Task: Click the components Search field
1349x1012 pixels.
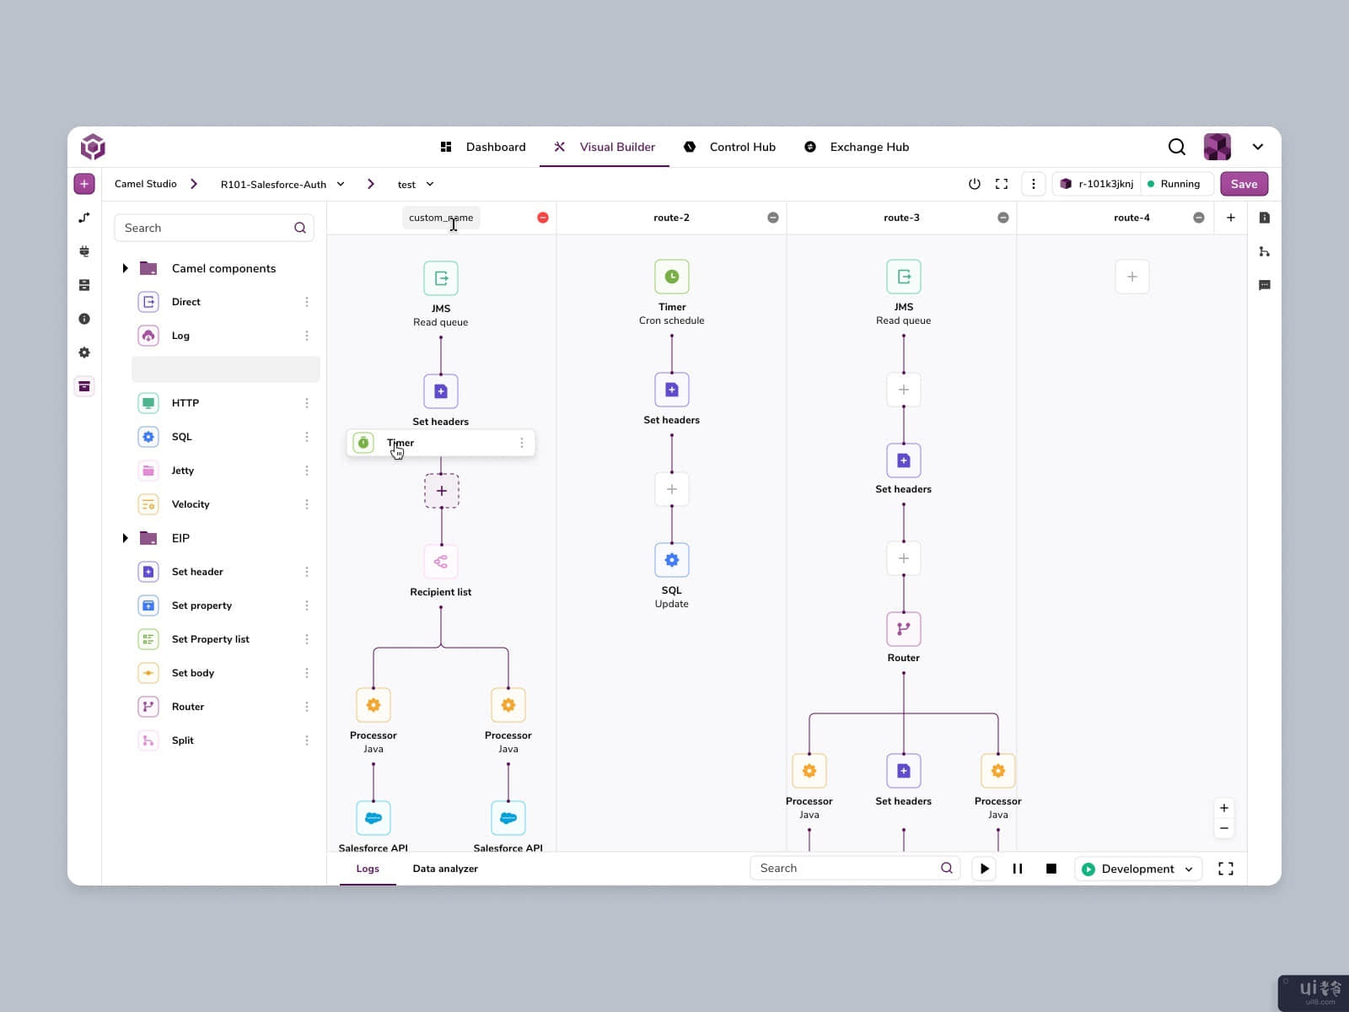Action: pyautogui.click(x=206, y=228)
